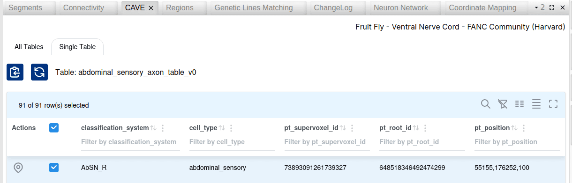The image size is (572, 183).
Task: Open the pt_supervoxel_id column options menu
Action: click(352, 128)
